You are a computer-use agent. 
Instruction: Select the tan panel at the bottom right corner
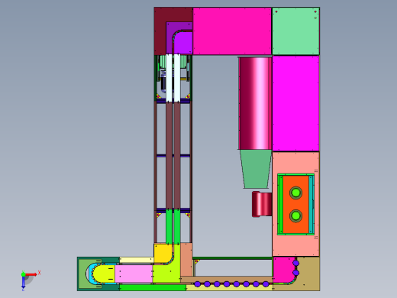309,274
